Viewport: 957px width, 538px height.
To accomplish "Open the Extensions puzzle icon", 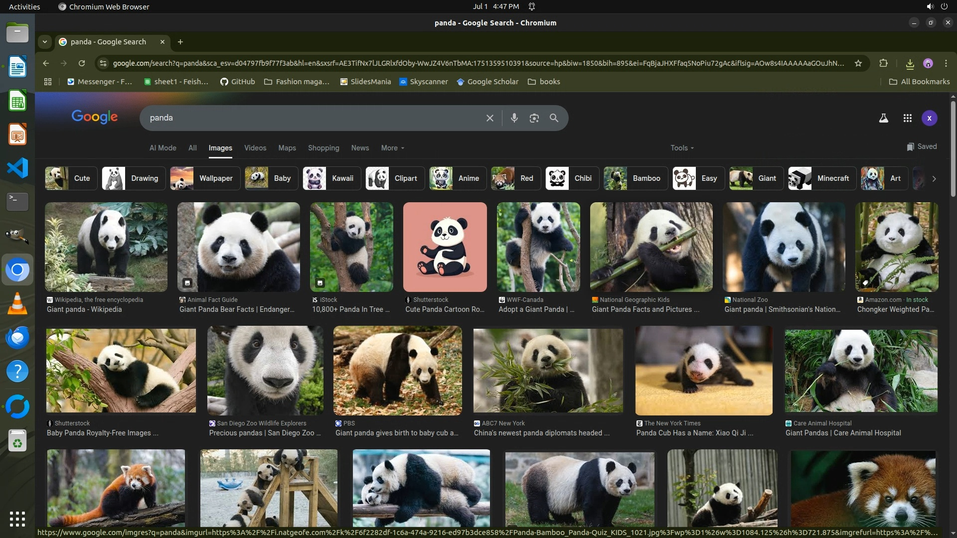I will (x=883, y=63).
